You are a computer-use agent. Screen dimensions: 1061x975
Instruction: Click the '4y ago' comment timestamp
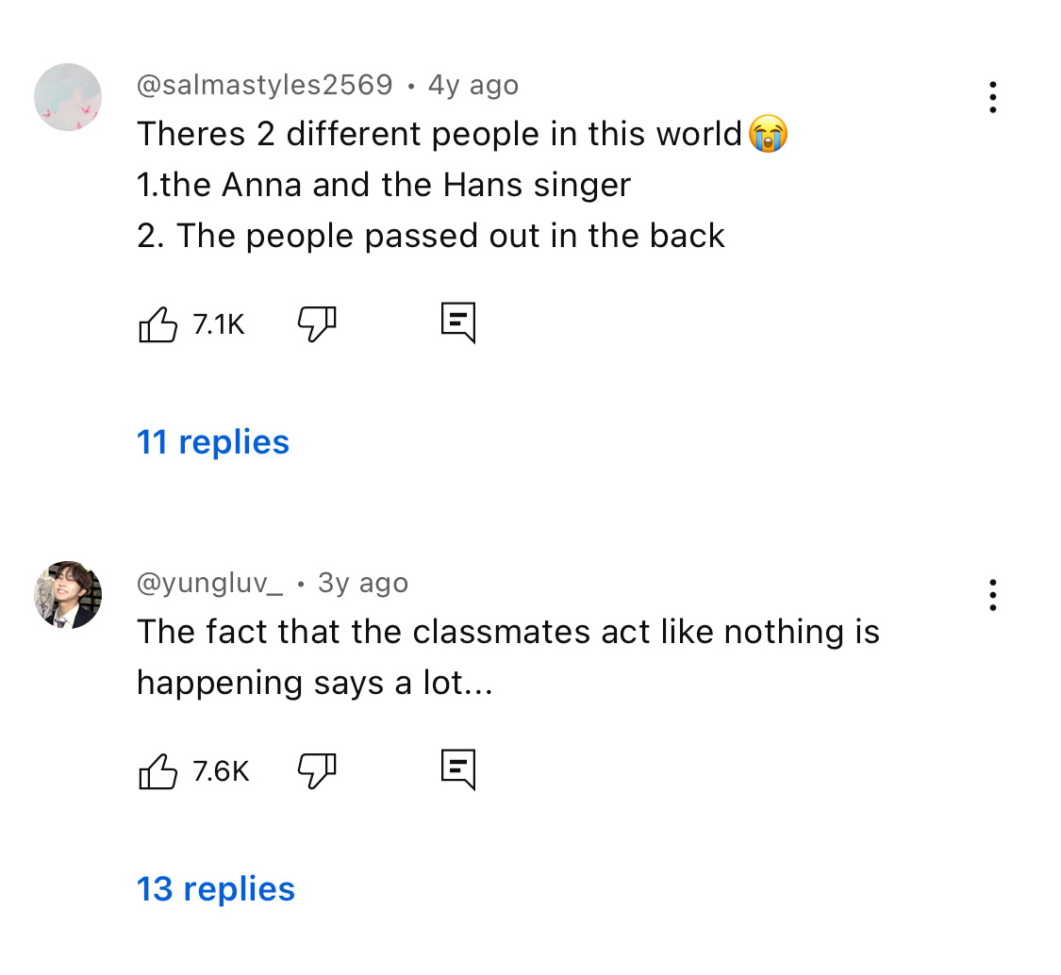pyautogui.click(x=473, y=86)
